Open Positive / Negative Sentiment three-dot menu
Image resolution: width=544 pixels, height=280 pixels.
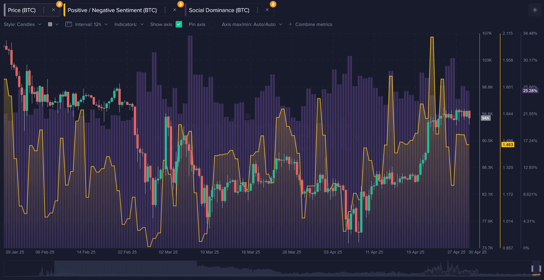click(165, 10)
